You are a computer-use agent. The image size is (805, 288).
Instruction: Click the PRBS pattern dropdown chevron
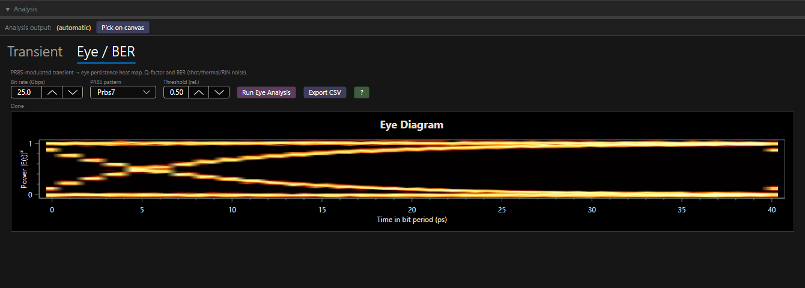tap(147, 92)
